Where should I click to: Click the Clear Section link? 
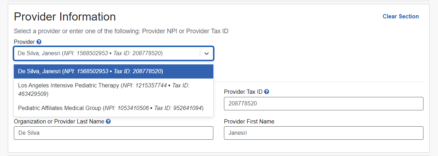coord(400,17)
